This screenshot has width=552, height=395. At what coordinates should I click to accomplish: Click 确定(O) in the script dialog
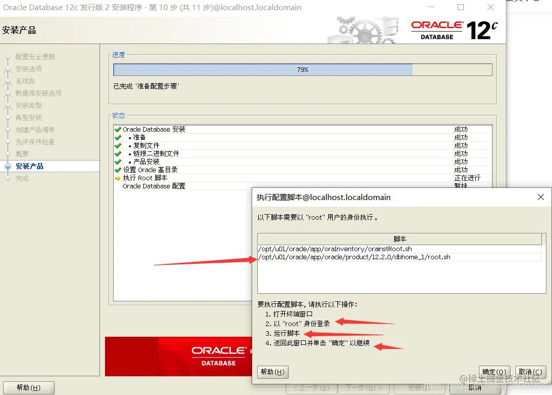click(494, 372)
